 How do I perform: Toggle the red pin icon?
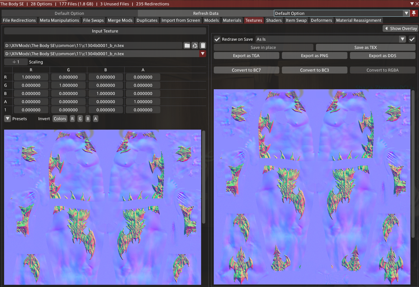(414, 13)
